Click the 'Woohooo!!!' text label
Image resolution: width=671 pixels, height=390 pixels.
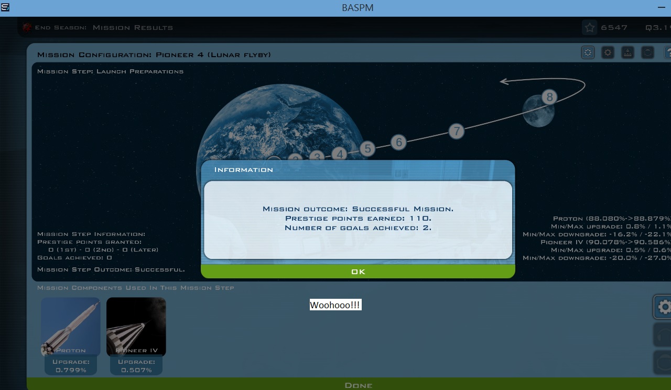point(335,305)
